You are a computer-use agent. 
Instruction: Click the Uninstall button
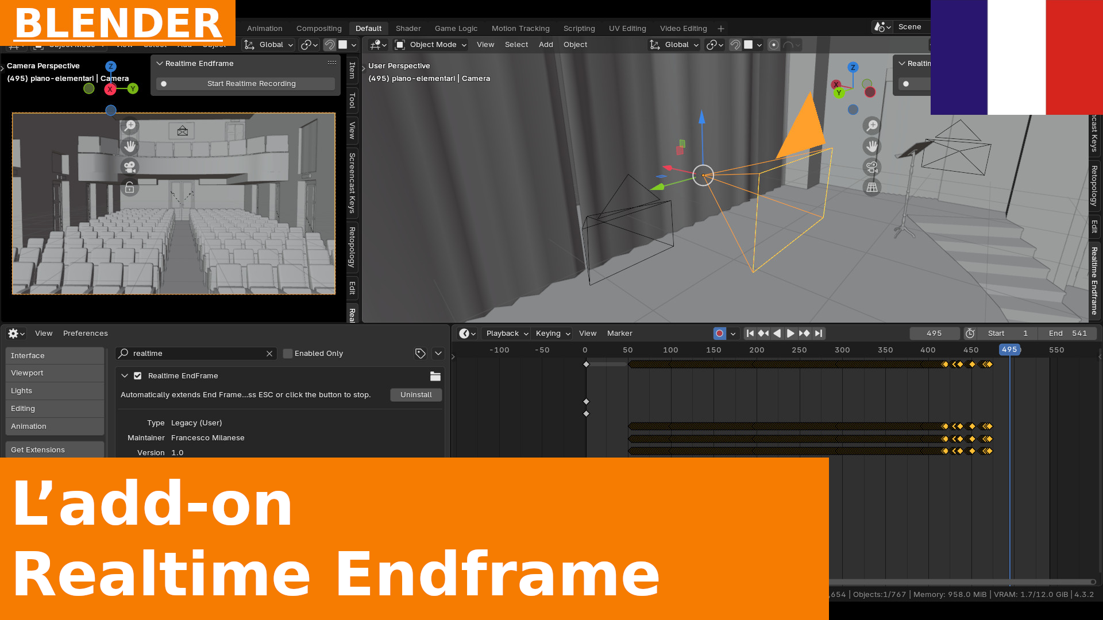pyautogui.click(x=416, y=395)
